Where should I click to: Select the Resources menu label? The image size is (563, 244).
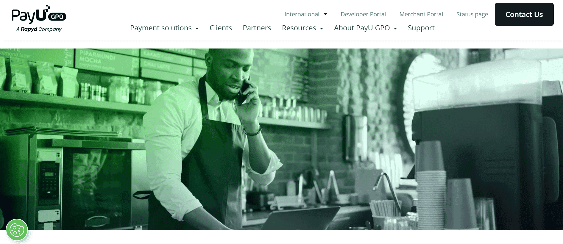[299, 28]
